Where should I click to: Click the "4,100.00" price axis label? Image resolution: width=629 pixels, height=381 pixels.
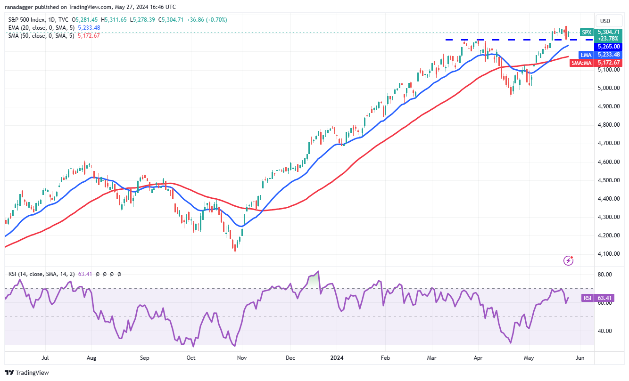[608, 254]
